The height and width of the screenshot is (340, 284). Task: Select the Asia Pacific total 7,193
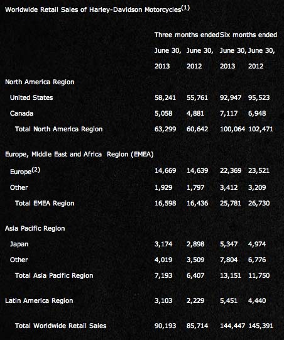[163, 276]
